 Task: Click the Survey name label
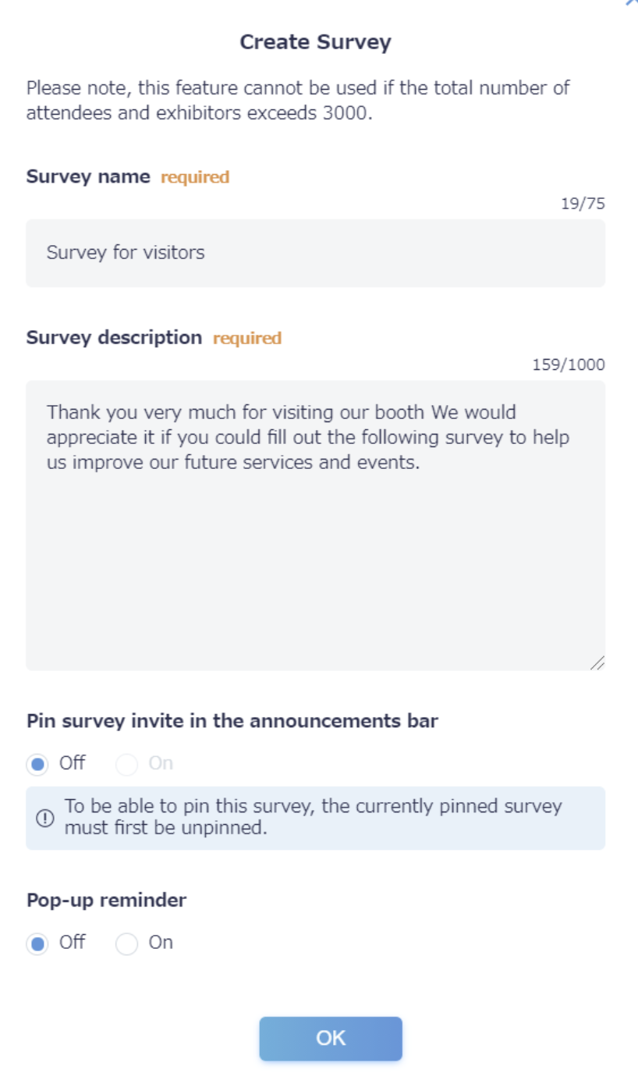point(88,176)
